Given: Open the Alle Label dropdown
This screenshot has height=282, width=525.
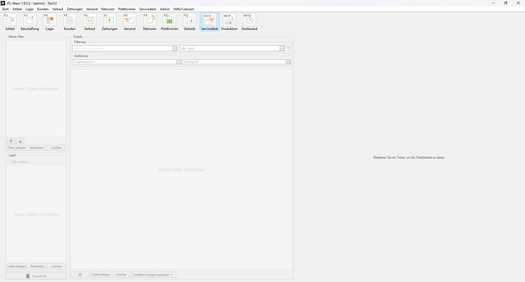Looking at the screenshot, I should pos(282,48).
